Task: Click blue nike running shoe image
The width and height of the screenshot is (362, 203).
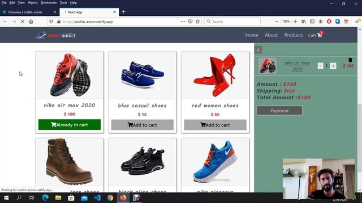Action: point(215,162)
